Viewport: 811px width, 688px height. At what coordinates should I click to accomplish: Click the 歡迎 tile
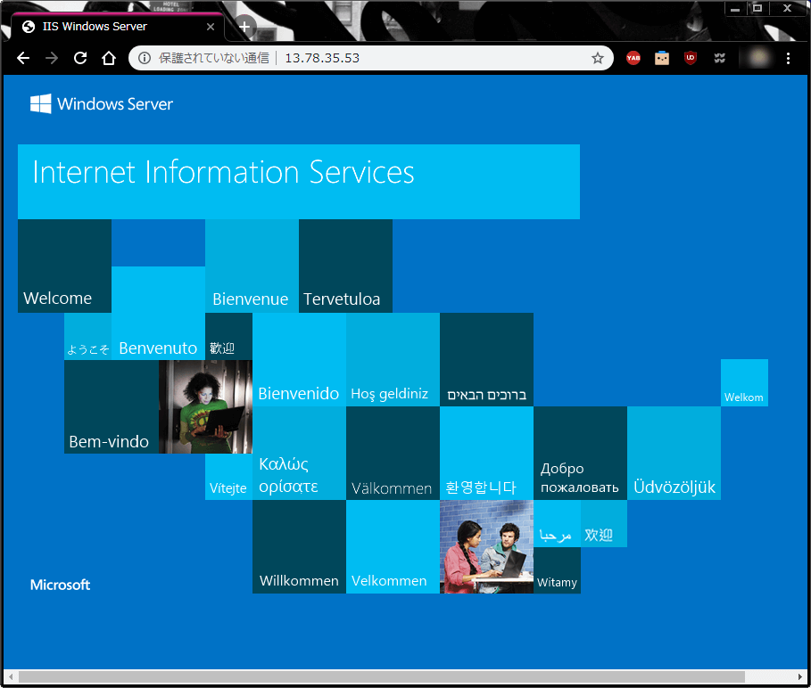point(228,336)
